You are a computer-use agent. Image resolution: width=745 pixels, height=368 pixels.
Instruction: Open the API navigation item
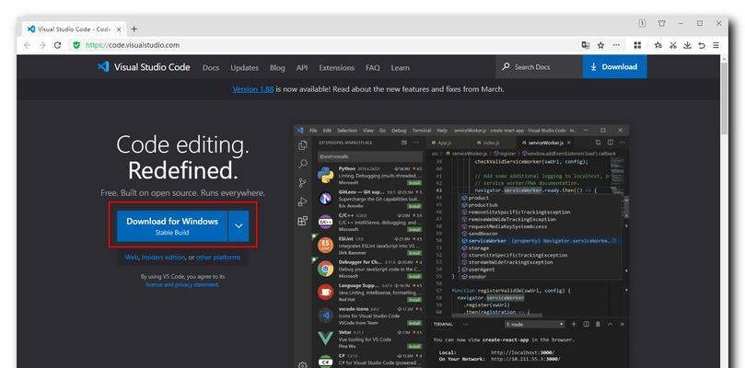click(302, 67)
